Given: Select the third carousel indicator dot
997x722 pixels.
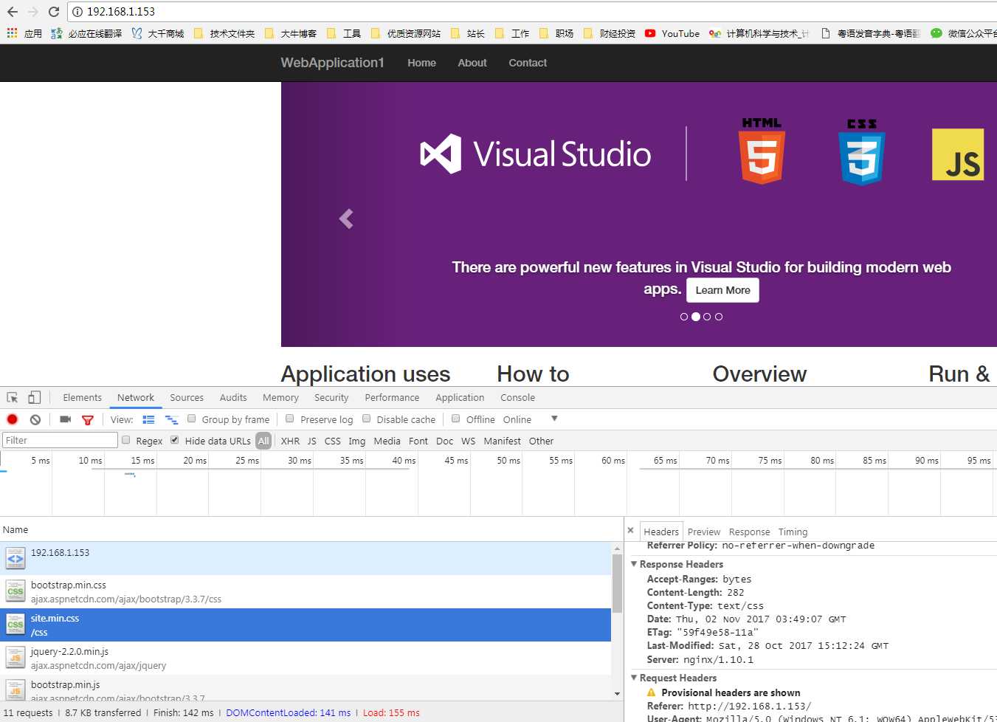Looking at the screenshot, I should click(x=707, y=317).
